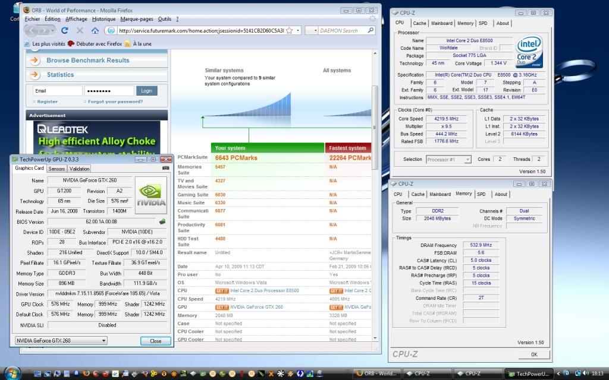Click the NVIDIA logo in GPU-Z

click(151, 195)
